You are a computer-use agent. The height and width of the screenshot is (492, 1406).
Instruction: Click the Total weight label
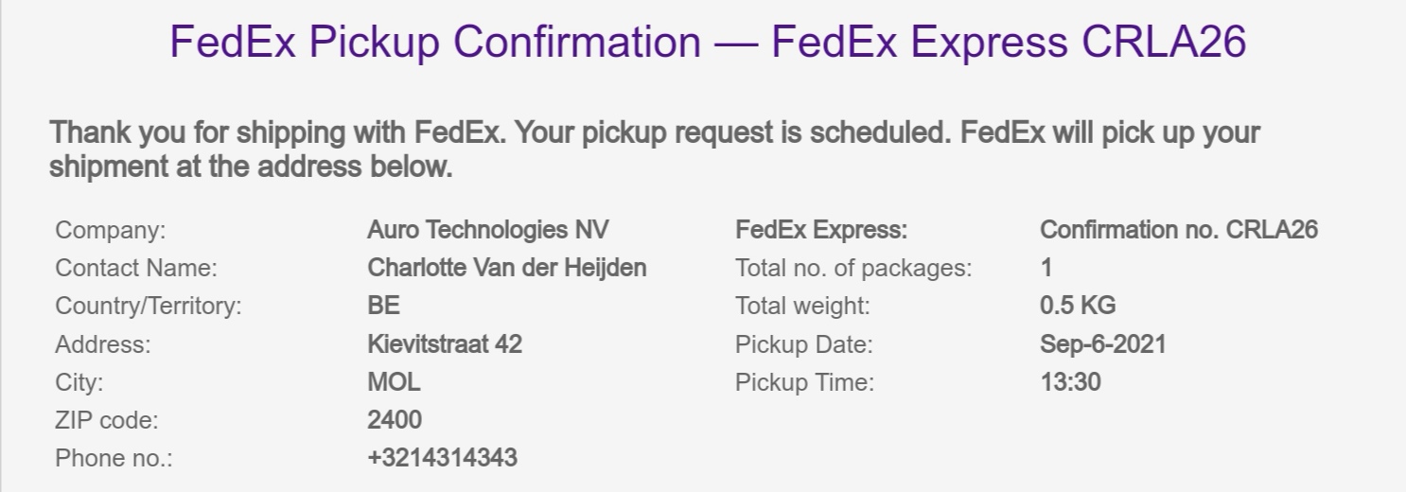801,307
